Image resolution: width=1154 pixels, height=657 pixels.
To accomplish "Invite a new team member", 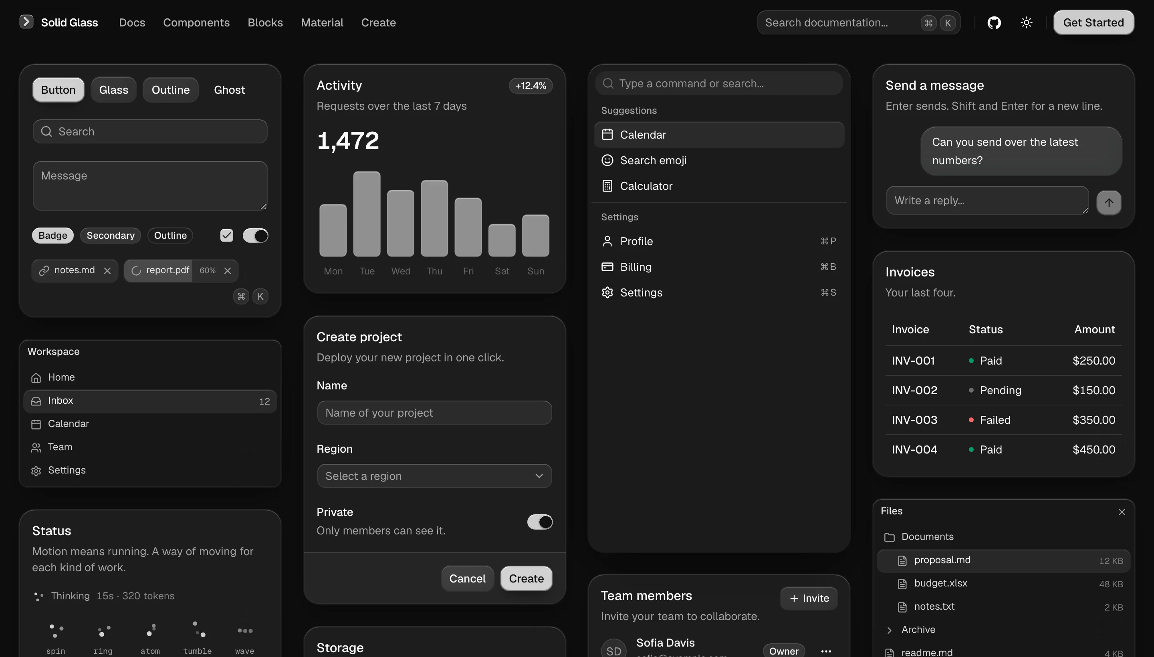I will click(809, 599).
